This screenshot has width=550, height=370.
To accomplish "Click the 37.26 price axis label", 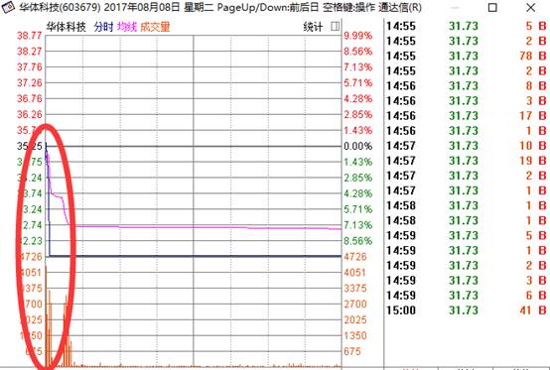I will click(x=30, y=83).
